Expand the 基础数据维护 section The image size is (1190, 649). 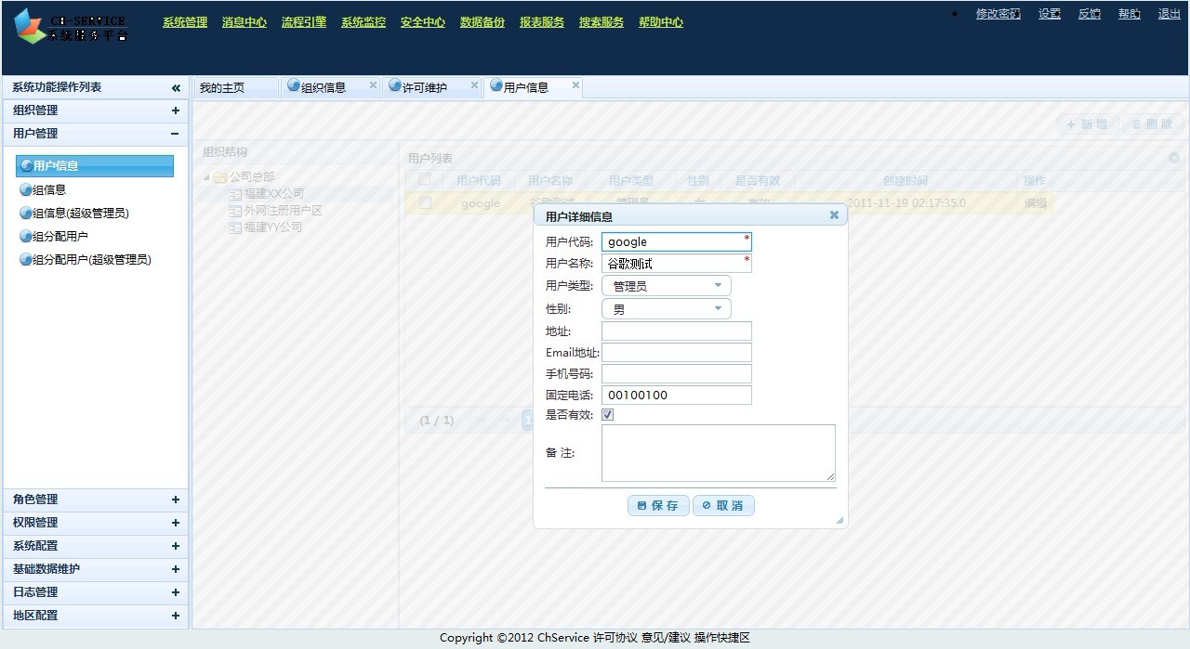(x=175, y=569)
